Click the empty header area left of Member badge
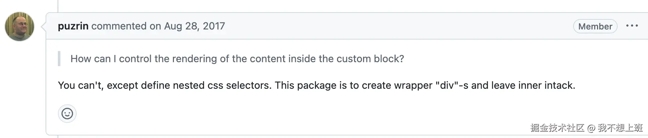 (x=398, y=26)
